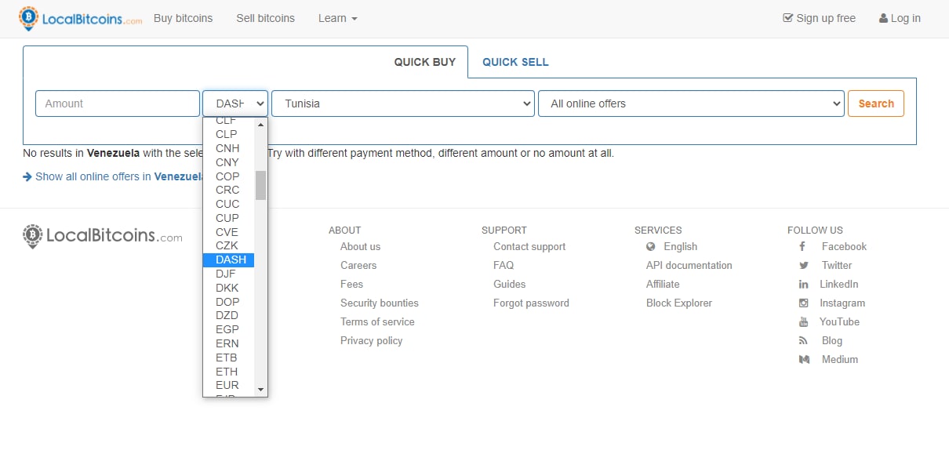Select ETH in currency list

tap(228, 372)
